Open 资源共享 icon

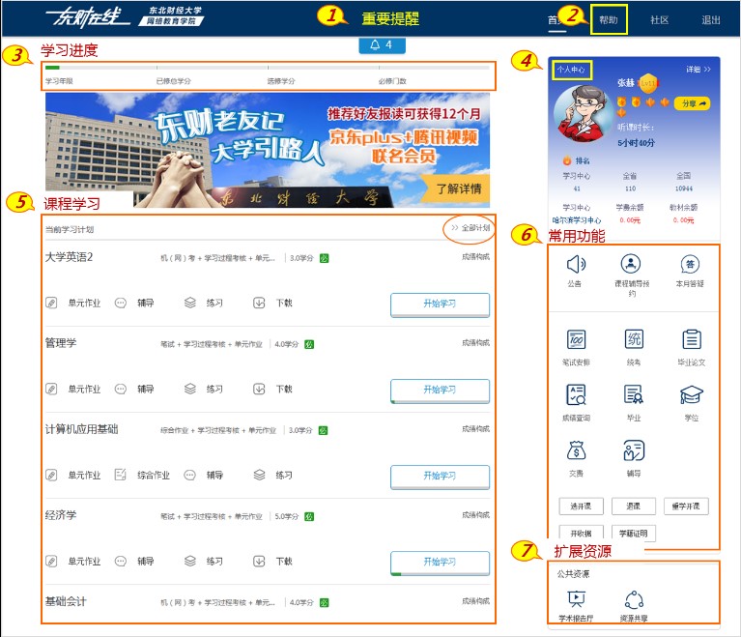(x=634, y=599)
